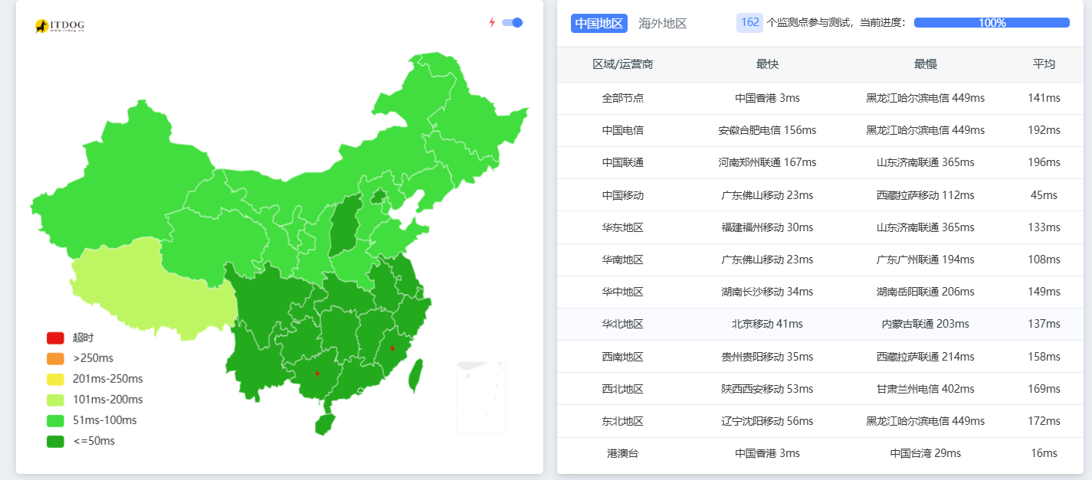Select the 中国移动 row label
This screenshot has width=1092, height=480.
coord(623,195)
